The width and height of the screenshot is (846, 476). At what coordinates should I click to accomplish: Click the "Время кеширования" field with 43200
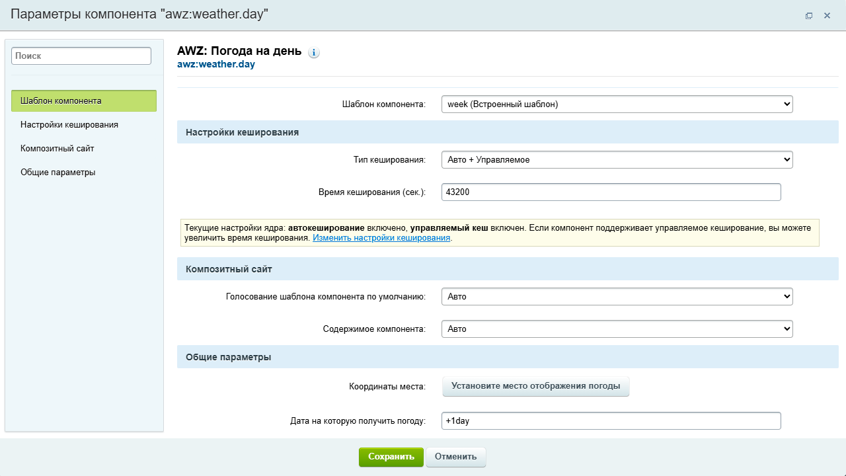[x=611, y=192]
